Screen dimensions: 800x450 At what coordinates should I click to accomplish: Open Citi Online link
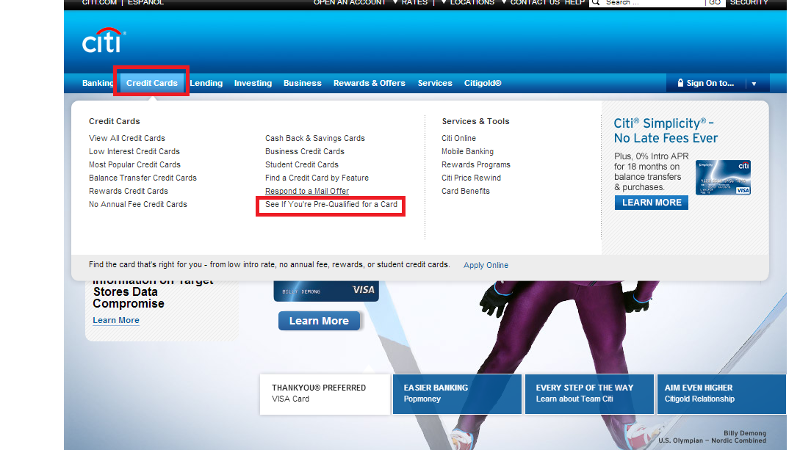point(458,138)
